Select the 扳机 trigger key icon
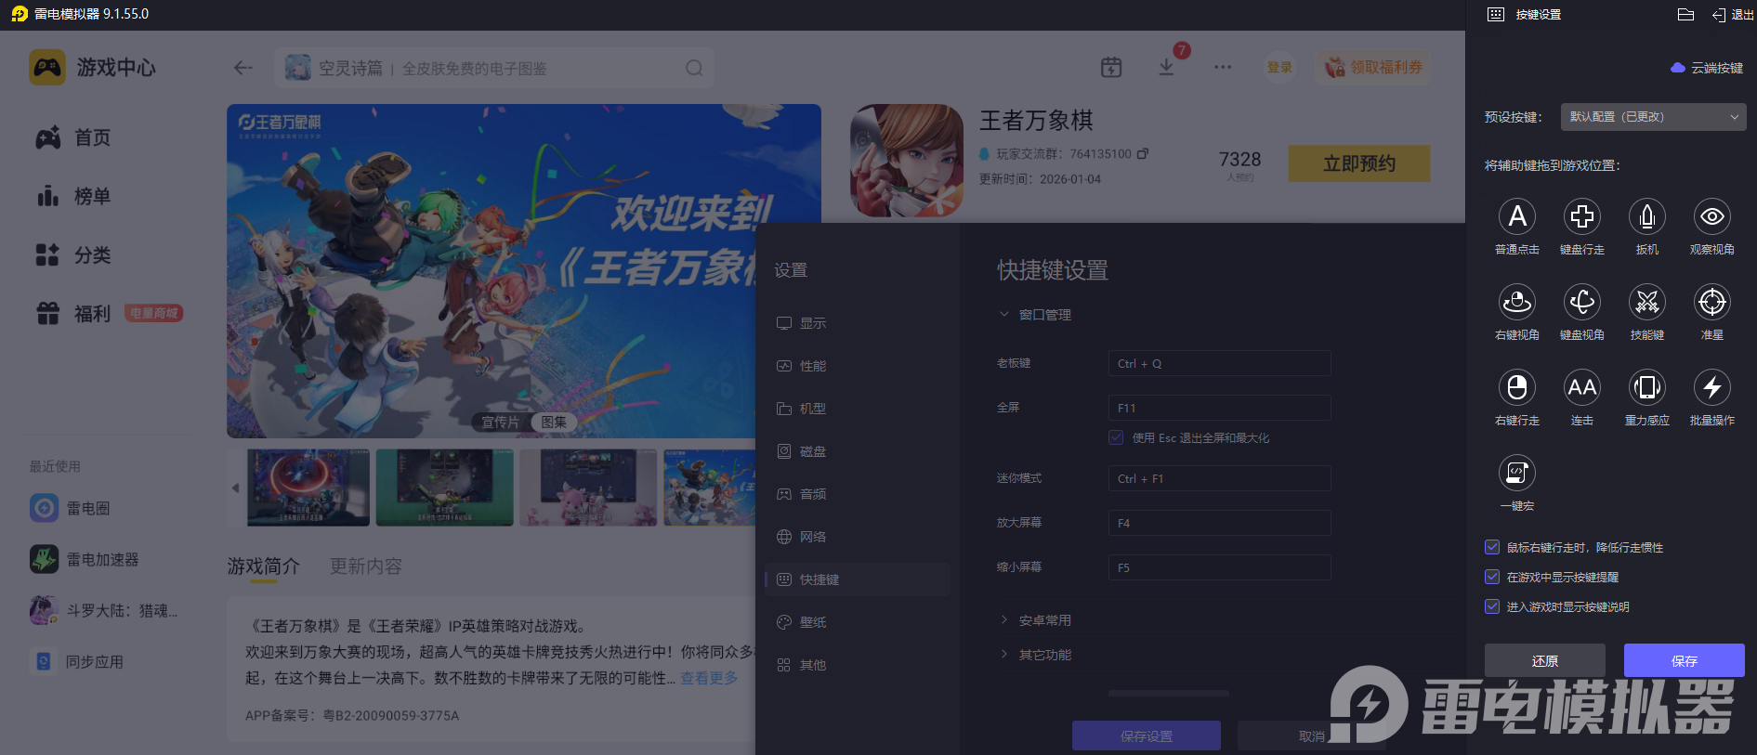1757x755 pixels. click(1647, 216)
